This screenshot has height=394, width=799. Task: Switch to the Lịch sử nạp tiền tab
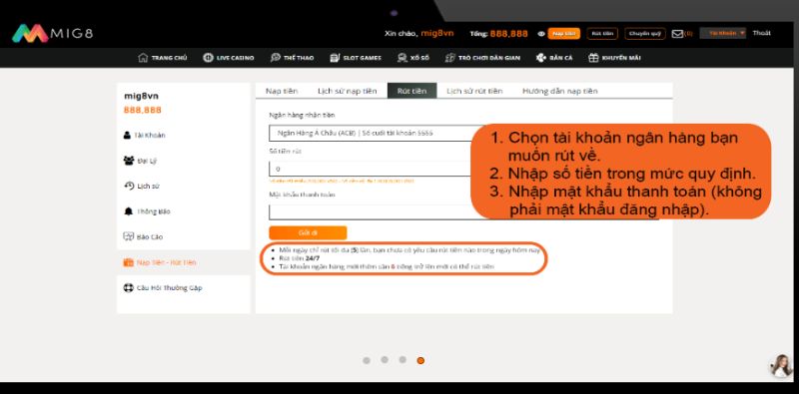[347, 91]
